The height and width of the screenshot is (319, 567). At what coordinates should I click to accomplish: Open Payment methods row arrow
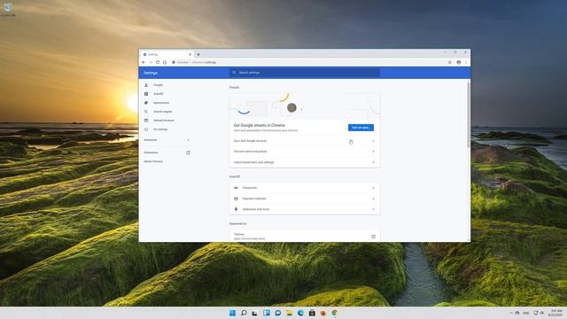click(373, 198)
